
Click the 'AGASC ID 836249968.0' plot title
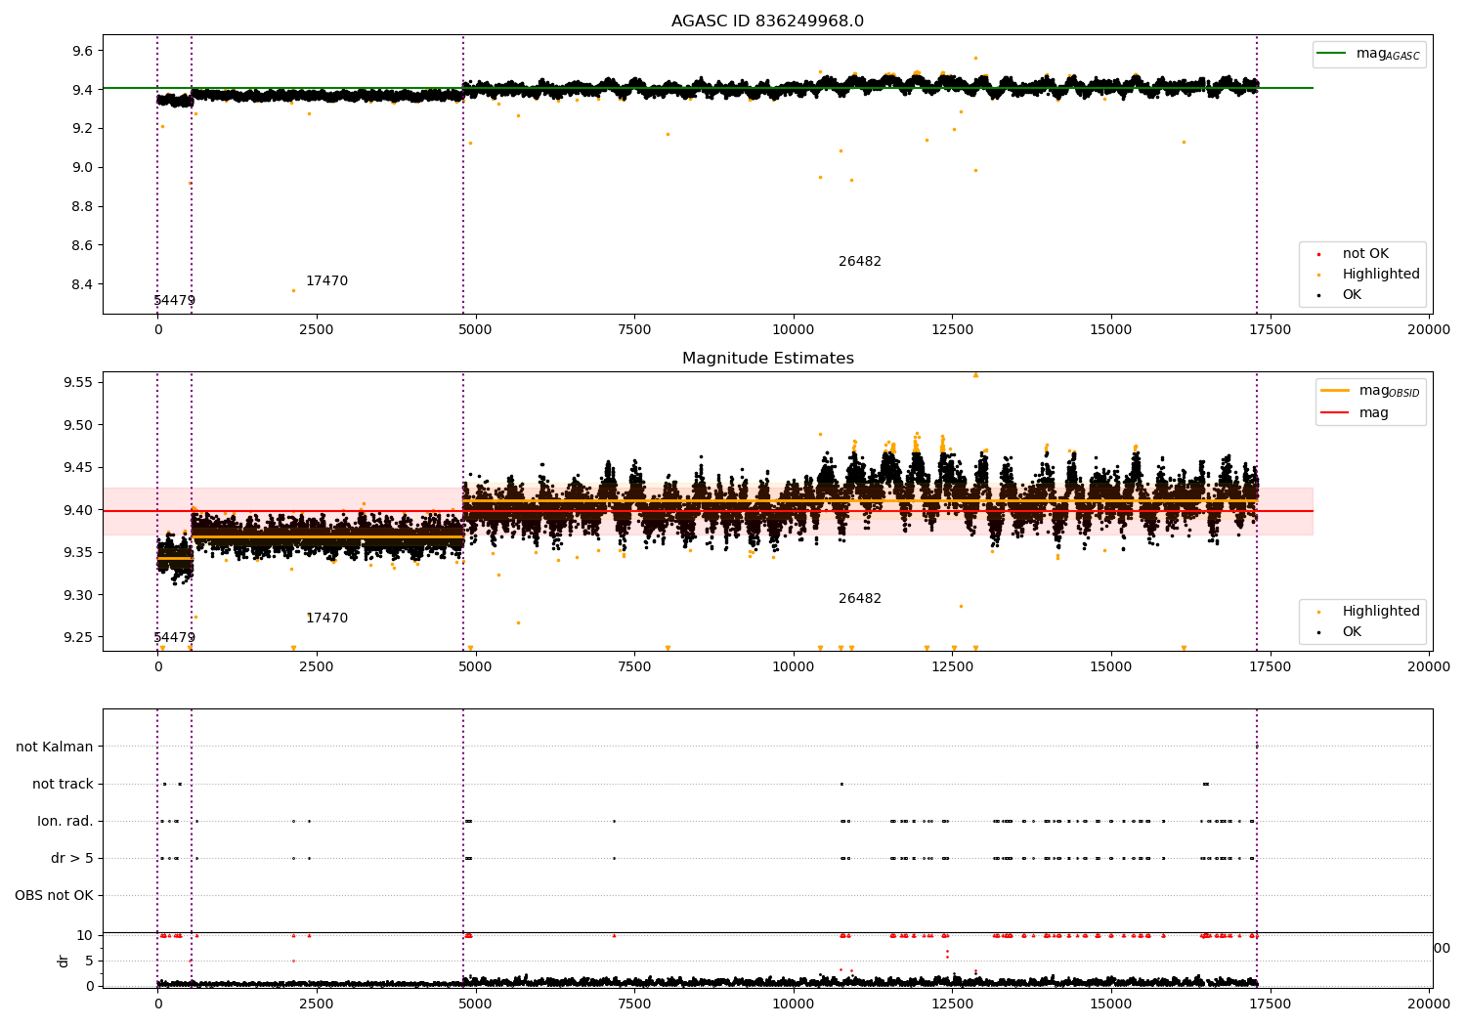pos(767,21)
